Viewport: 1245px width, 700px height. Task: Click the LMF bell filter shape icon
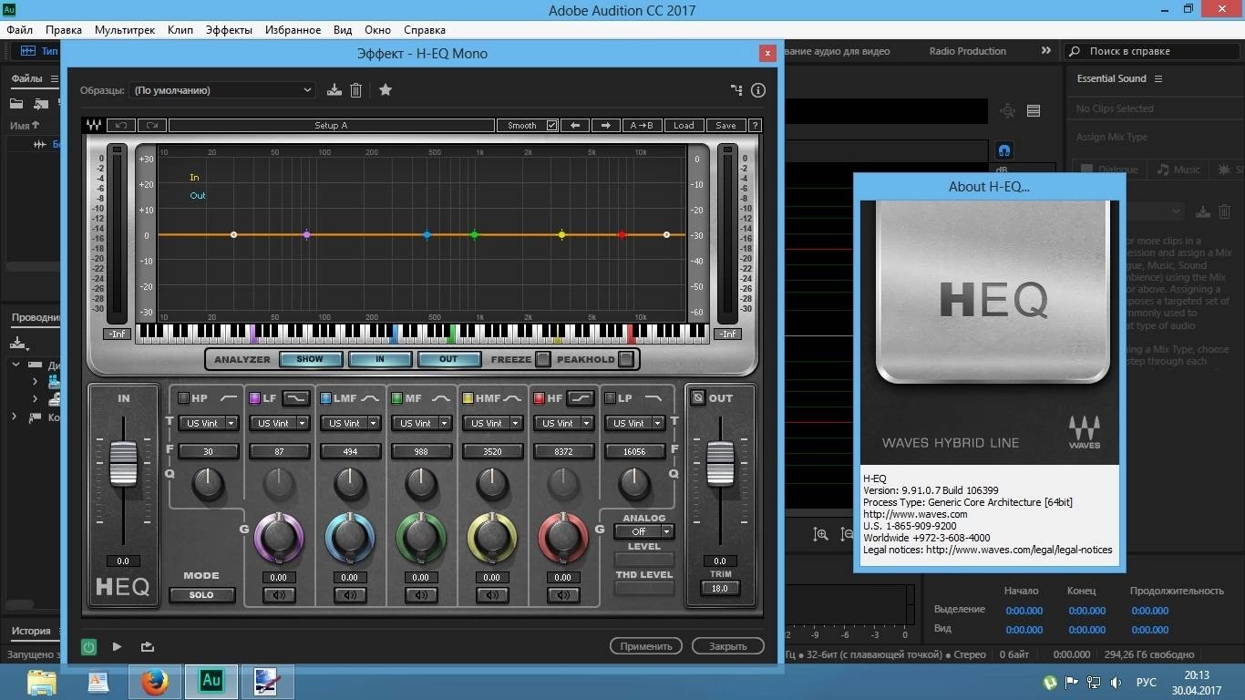click(370, 398)
